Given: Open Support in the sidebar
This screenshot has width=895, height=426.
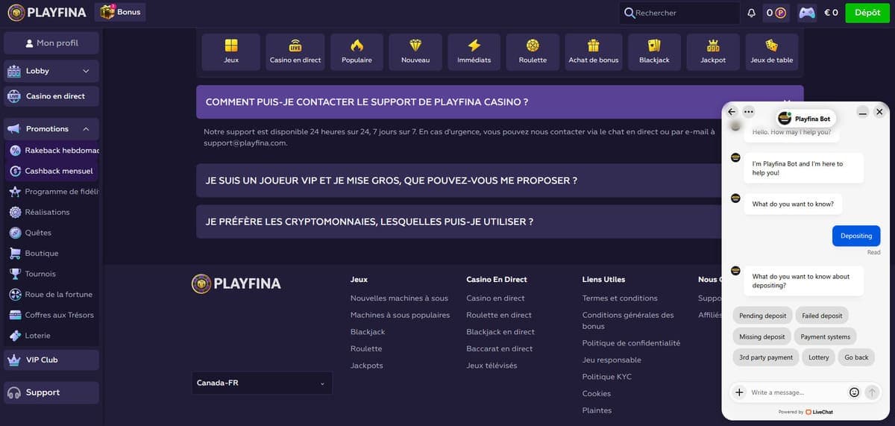Looking at the screenshot, I should [51, 392].
